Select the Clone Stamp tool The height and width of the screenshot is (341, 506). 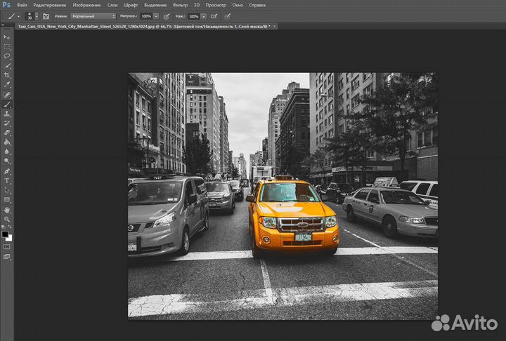click(7, 113)
